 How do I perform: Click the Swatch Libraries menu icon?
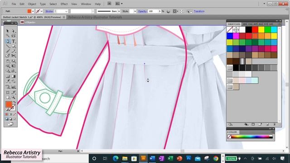[231, 125]
